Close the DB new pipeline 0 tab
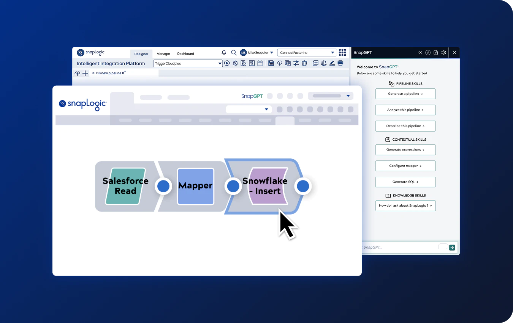This screenshot has height=323, width=513. [93, 73]
